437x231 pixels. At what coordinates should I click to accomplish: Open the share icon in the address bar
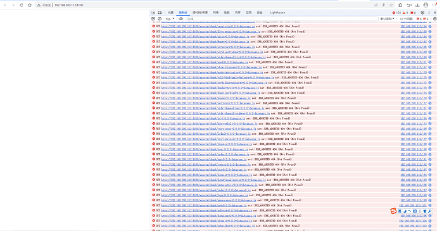376,5
